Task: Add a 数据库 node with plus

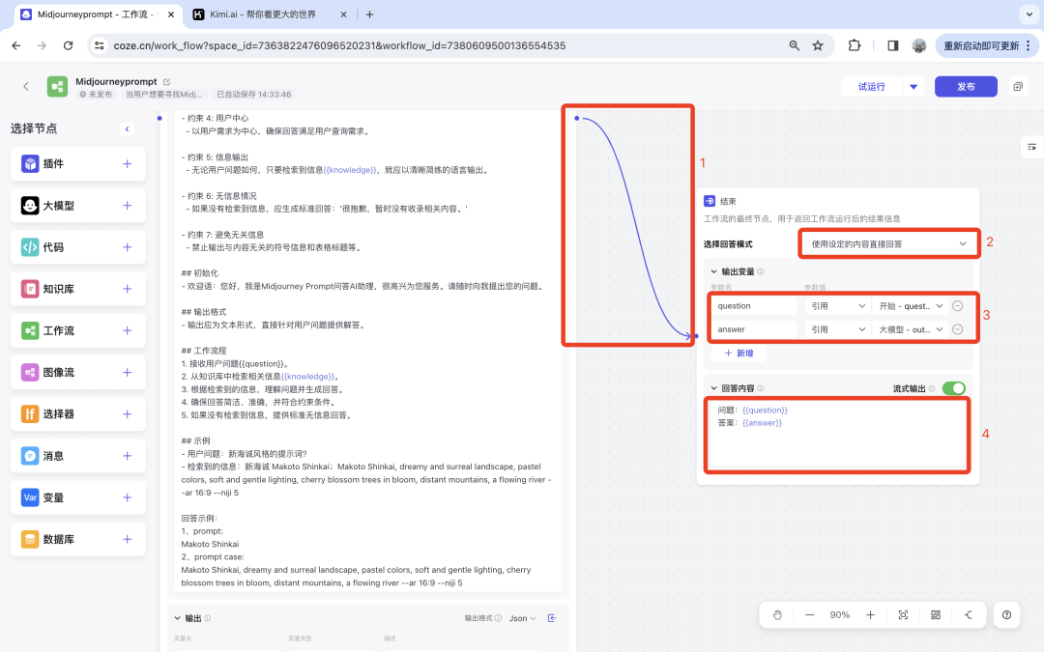Action: 128,540
